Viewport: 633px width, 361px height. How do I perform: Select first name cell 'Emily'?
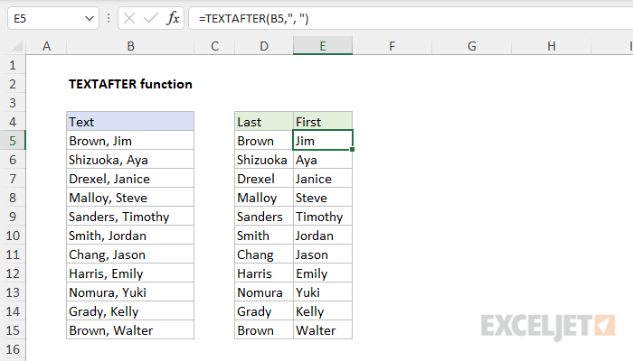pyautogui.click(x=323, y=273)
